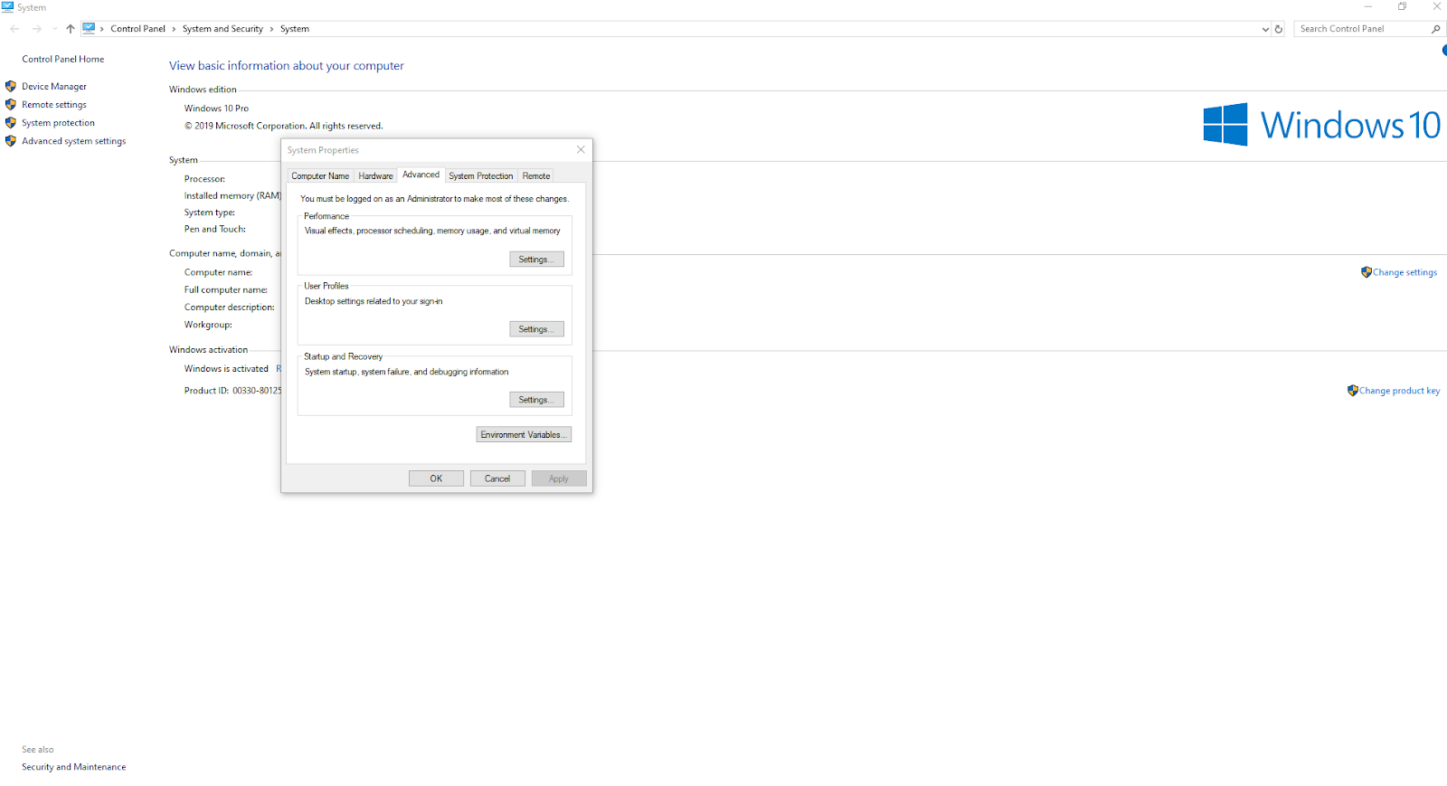Screen dimensions: 1447x786
Task: Click the Pen and Touch label
Action: click(215, 229)
